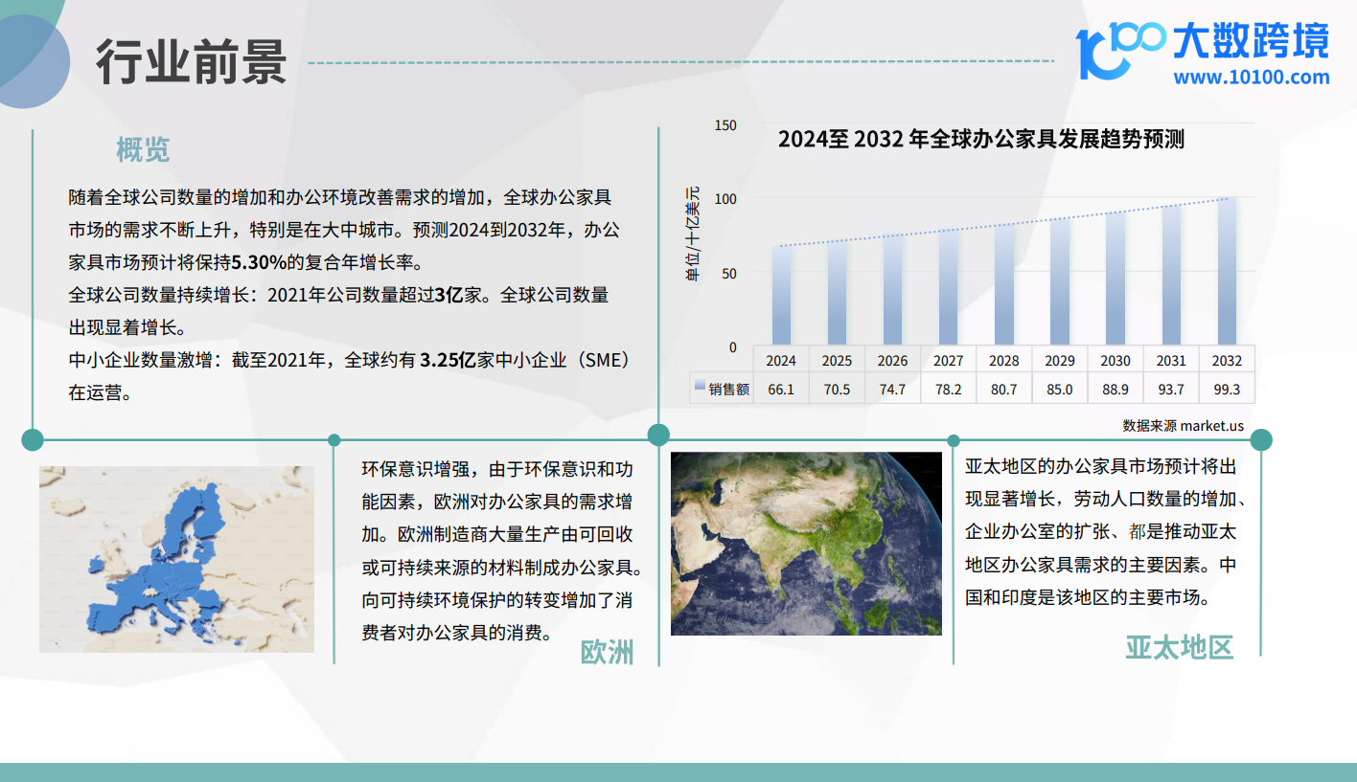Viewport: 1357px width, 782px height.
Task: Click the 单位/十亿美元 axis label
Action: (x=693, y=235)
